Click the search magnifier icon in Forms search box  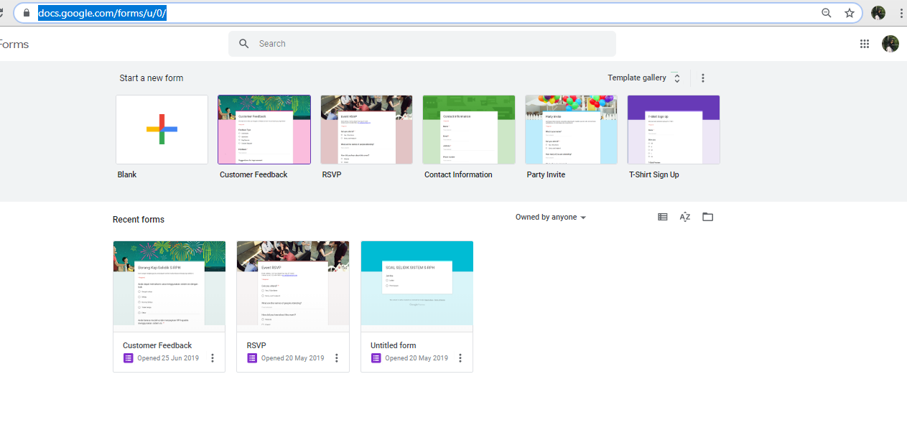(x=244, y=44)
